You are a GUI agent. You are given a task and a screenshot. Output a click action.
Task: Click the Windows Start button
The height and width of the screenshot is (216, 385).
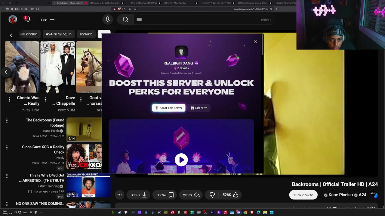tap(271, 212)
